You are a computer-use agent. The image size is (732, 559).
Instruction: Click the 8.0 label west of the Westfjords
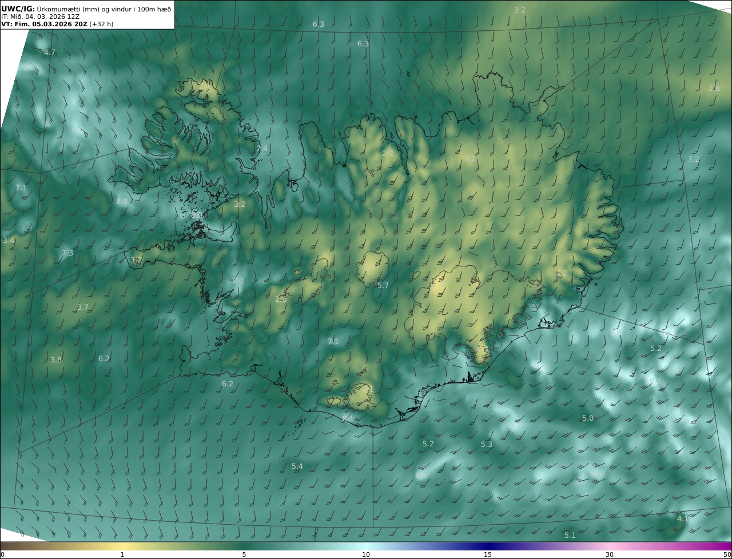[x=122, y=202]
